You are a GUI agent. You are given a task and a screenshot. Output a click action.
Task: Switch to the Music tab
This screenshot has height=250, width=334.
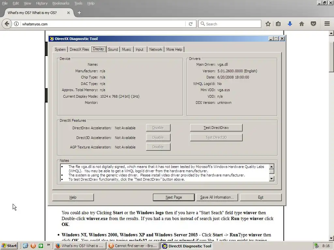point(127,49)
